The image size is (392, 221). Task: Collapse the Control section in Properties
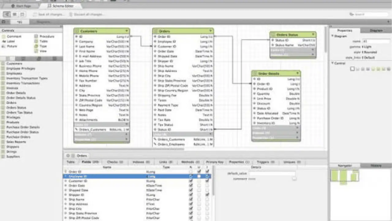point(333,63)
